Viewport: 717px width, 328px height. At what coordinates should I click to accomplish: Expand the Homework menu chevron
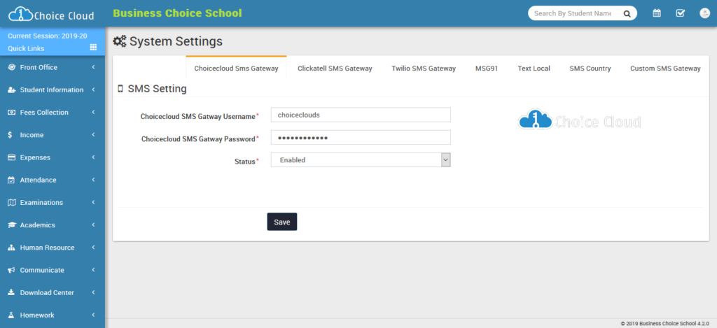pos(93,315)
